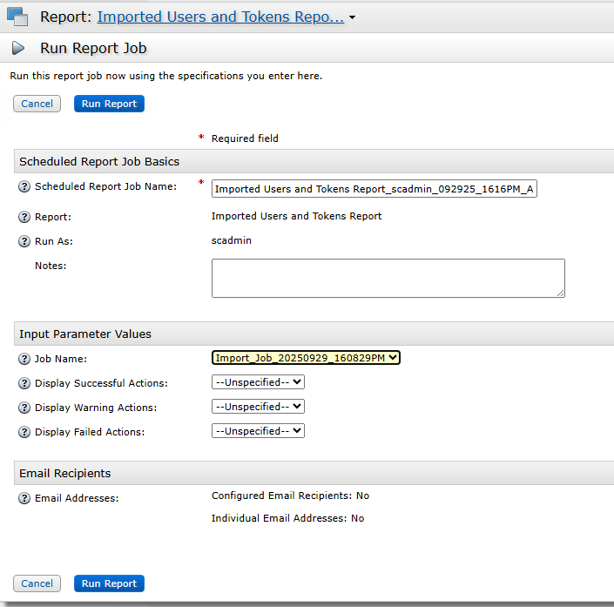This screenshot has height=607, width=614.
Task: Show help for Display Successful Actions
Action: coord(24,383)
